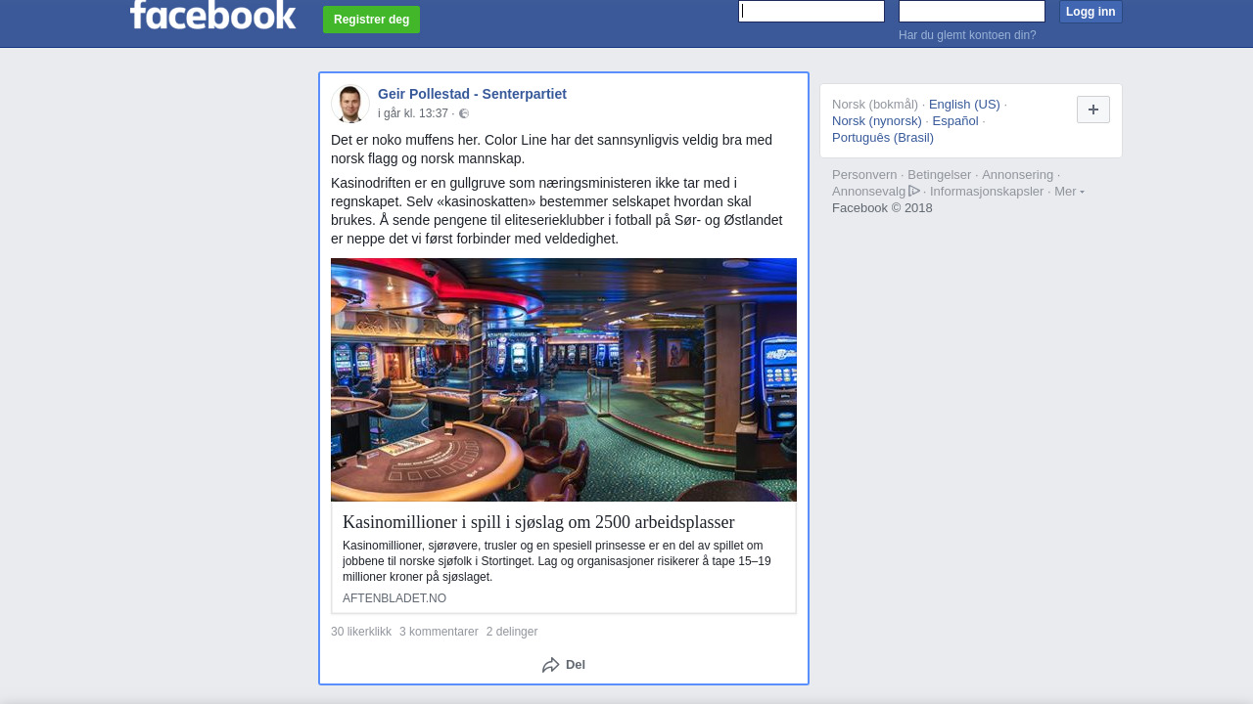Open Geir Pollestad - Senterpartiet page name
Viewport: 1253px width, 704px height.
[472, 94]
